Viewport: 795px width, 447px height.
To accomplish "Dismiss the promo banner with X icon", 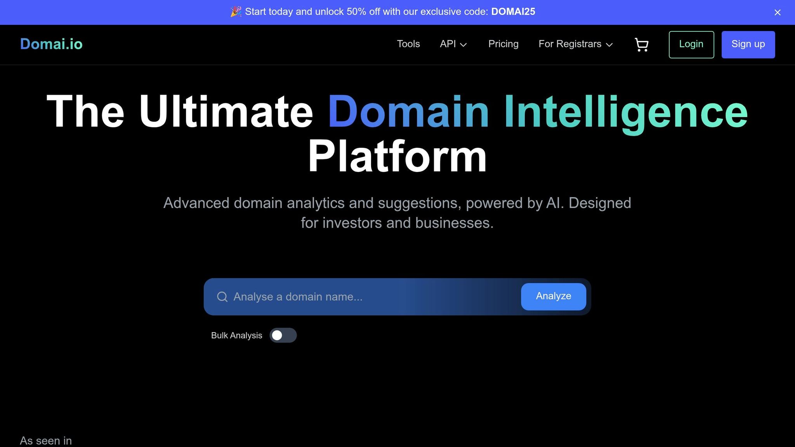I will pos(777,12).
